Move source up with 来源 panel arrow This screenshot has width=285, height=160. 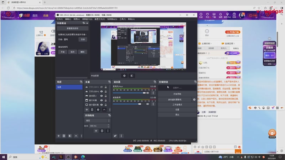point(104,110)
